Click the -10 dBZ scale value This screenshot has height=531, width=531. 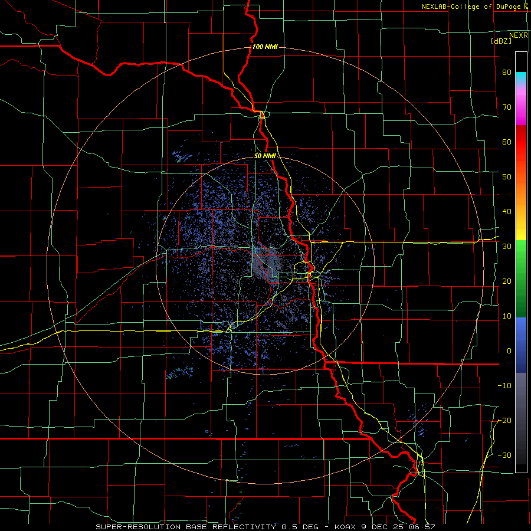coord(504,386)
